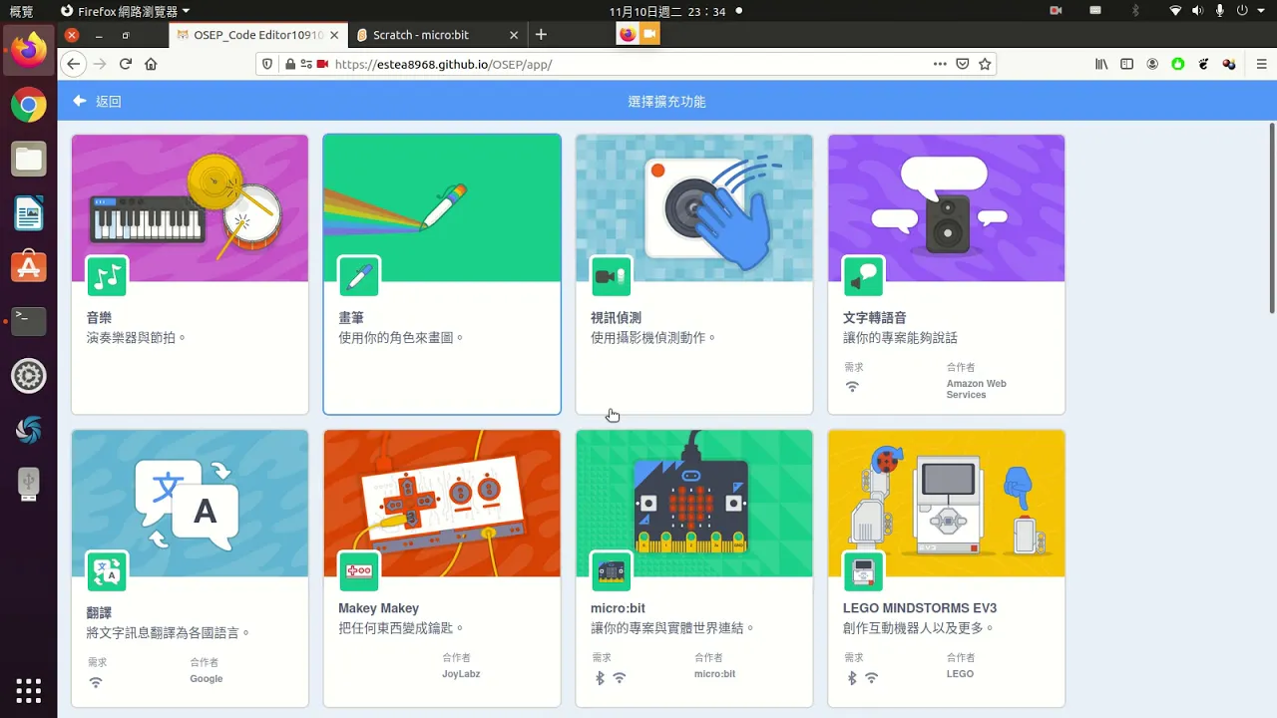This screenshot has width=1277, height=718.
Task: Click the 視訊偵測 title text
Action: (x=616, y=318)
